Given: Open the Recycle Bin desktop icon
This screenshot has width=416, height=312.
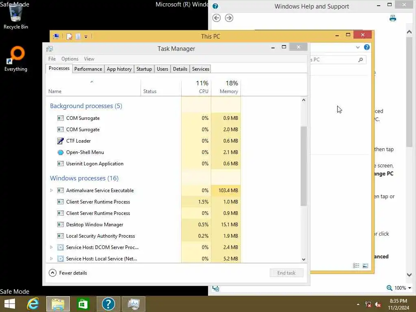Looking at the screenshot, I should (16, 16).
